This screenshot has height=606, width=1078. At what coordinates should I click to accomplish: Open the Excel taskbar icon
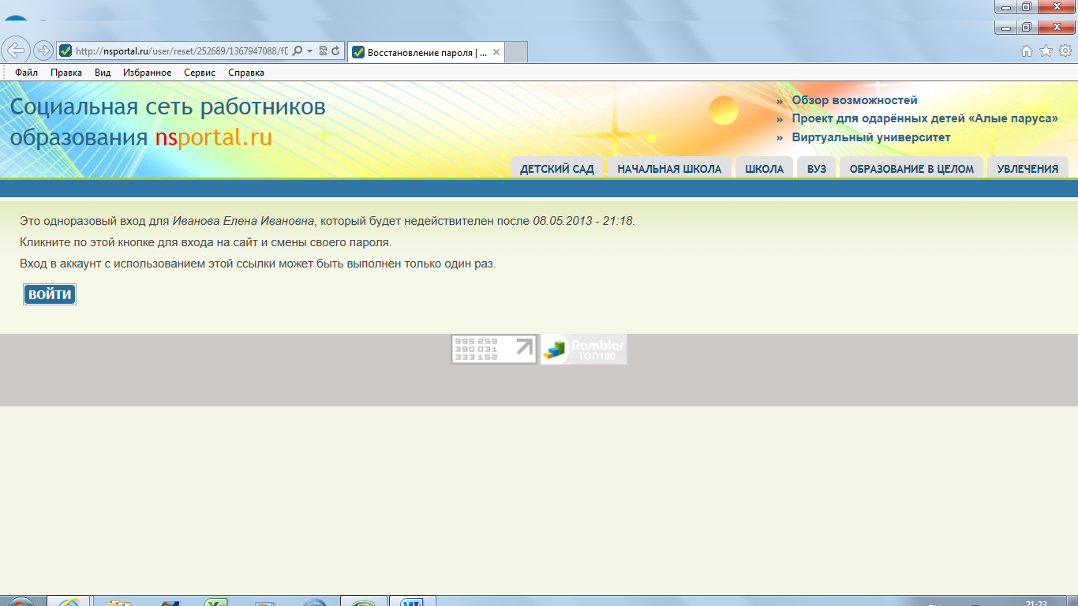[x=215, y=602]
